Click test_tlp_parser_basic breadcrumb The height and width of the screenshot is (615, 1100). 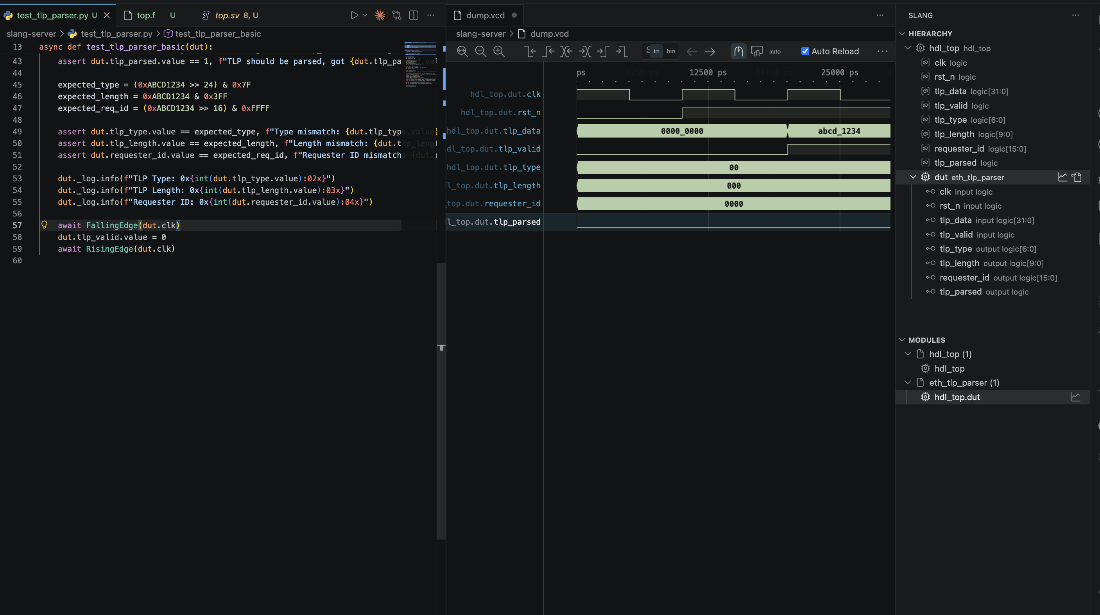(218, 34)
